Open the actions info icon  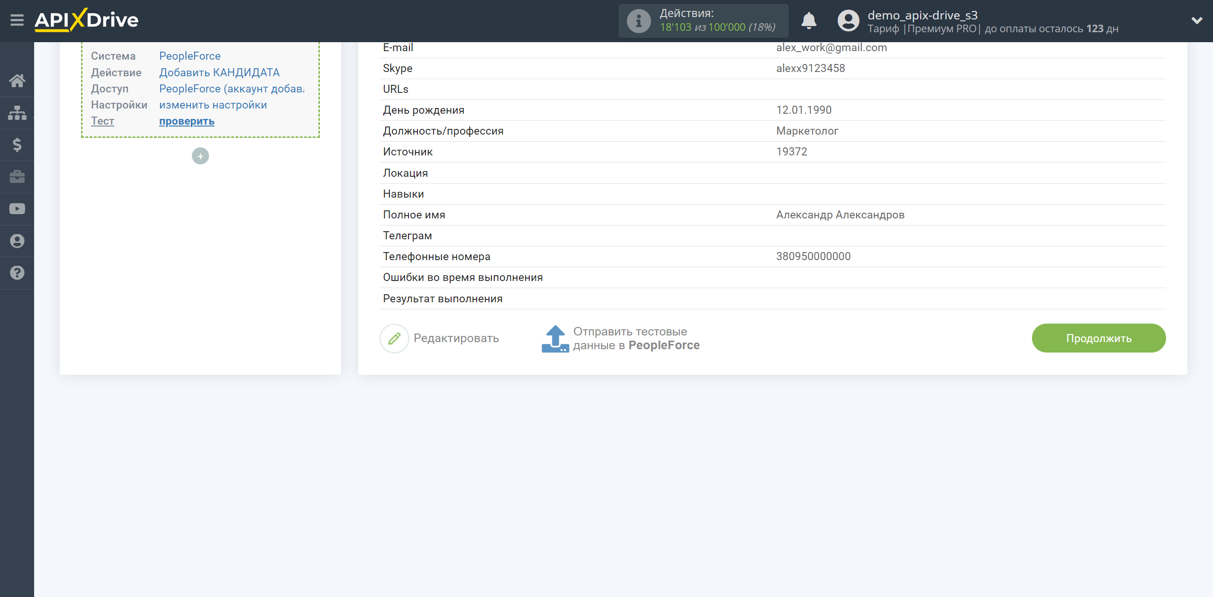click(x=639, y=21)
